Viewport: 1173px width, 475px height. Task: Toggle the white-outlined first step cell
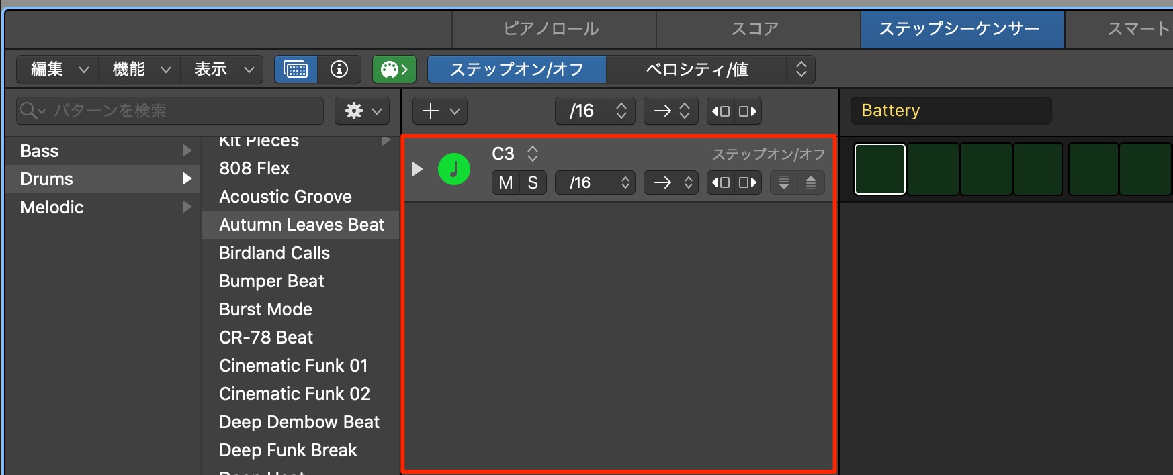click(x=880, y=169)
